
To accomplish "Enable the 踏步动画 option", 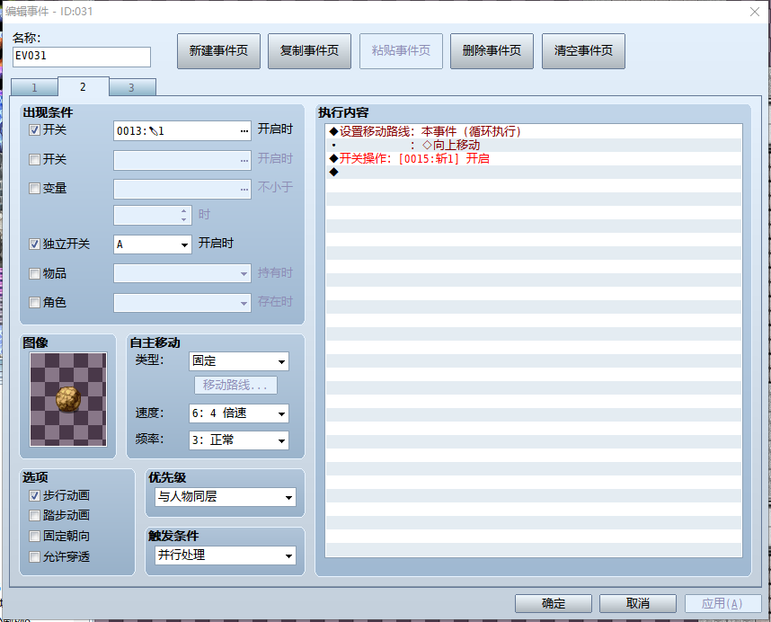I will [x=34, y=515].
